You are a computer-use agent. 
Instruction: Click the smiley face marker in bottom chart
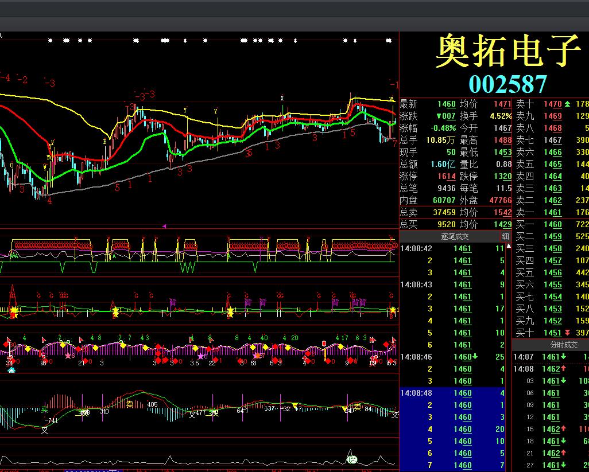tap(352, 459)
